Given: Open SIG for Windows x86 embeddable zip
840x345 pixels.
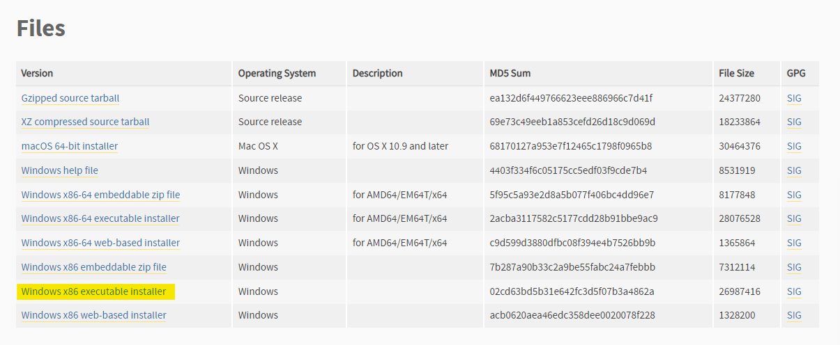Looking at the screenshot, I should click(794, 267).
